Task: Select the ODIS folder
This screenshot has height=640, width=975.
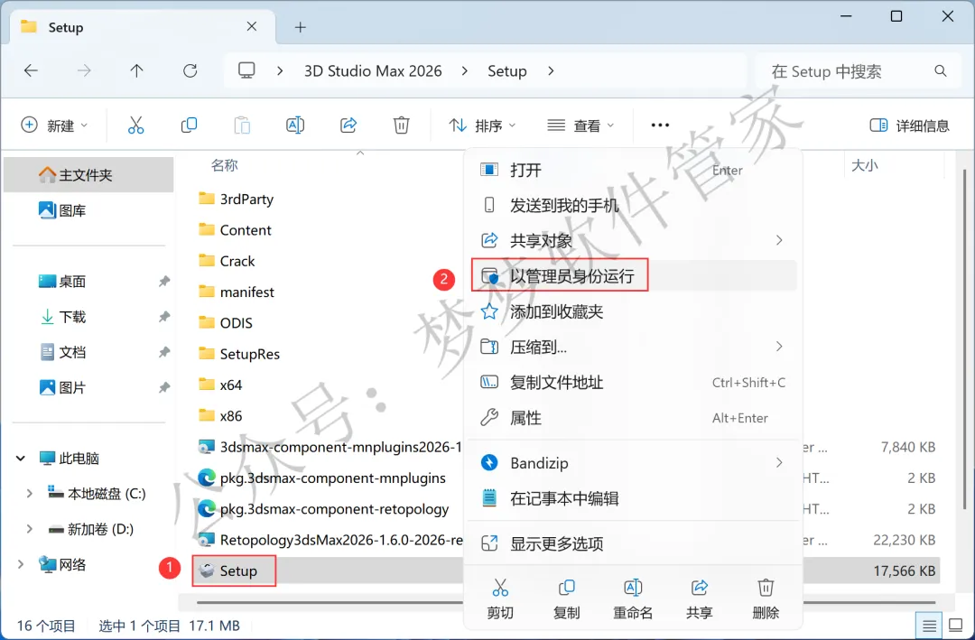Action: (237, 323)
